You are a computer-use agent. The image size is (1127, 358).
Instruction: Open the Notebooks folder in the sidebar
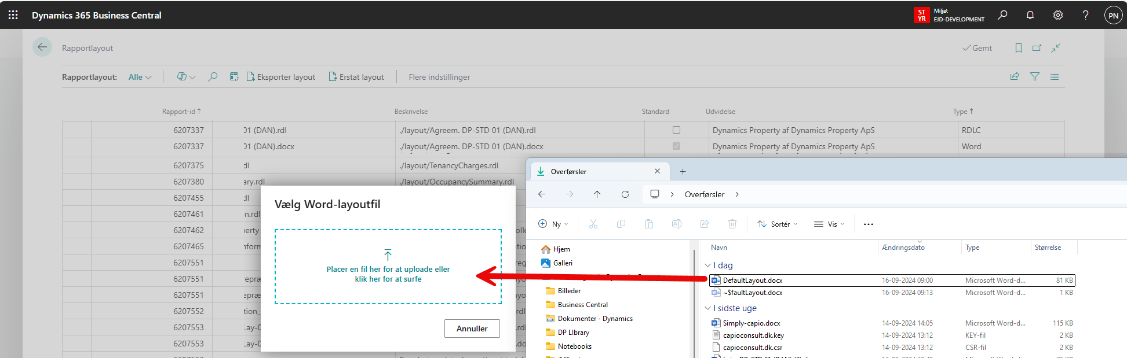569,346
